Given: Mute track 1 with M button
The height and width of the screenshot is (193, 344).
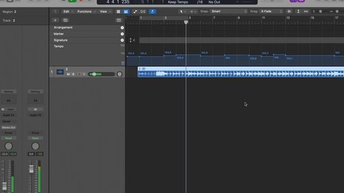Looking at the screenshot, I should (68, 75).
